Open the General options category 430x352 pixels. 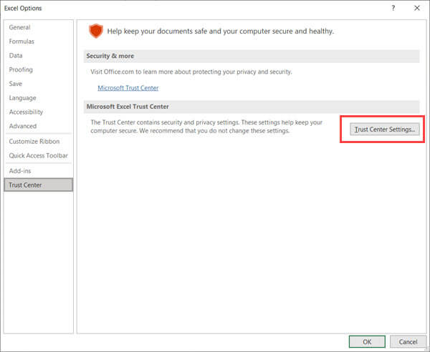tap(19, 27)
